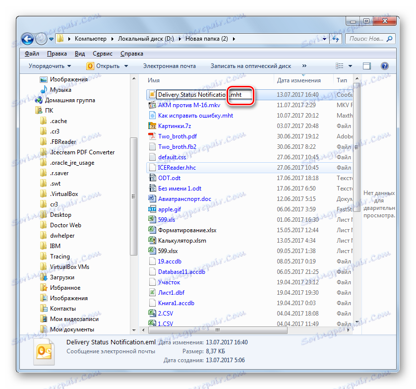Expand the Упорядочить dropdown
The height and width of the screenshot is (389, 416).
(50, 66)
